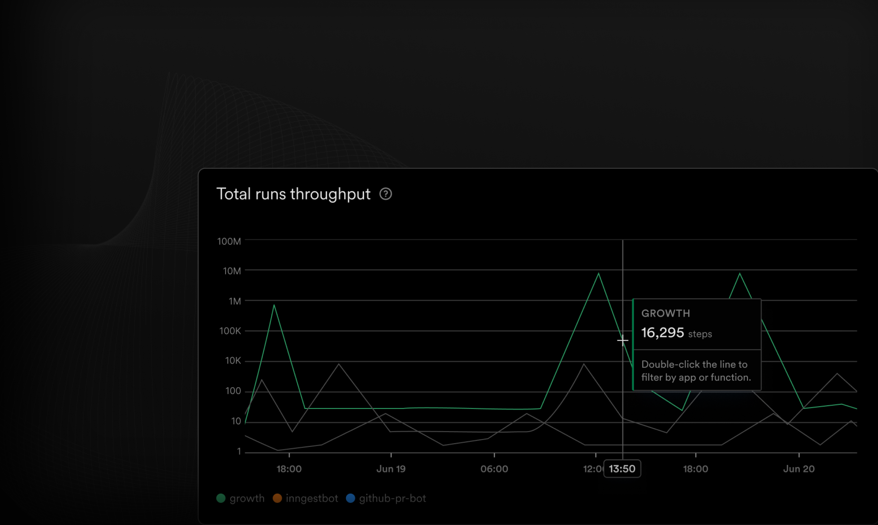Toggle the growth series legend label
The height and width of the screenshot is (525, 878).
(247, 498)
